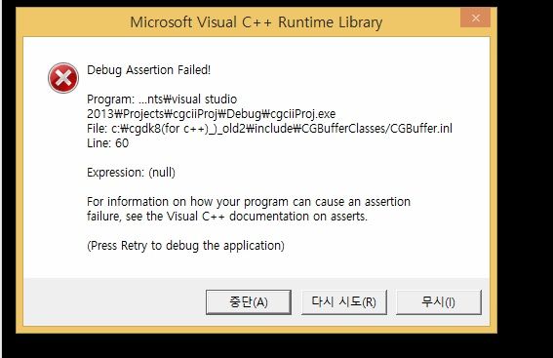This screenshot has height=358, width=553.
Task: Click the File: c:\cgdk8 include path line
Action: [x=269, y=129]
